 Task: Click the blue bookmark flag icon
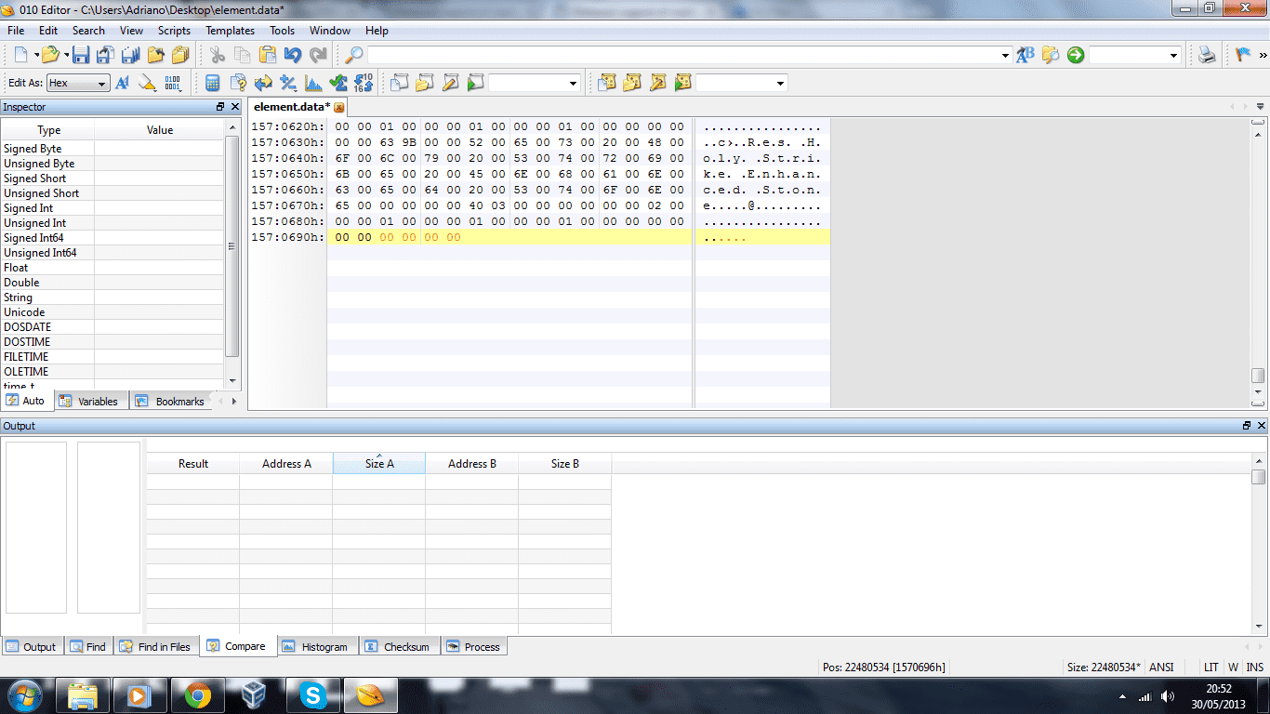(1243, 55)
